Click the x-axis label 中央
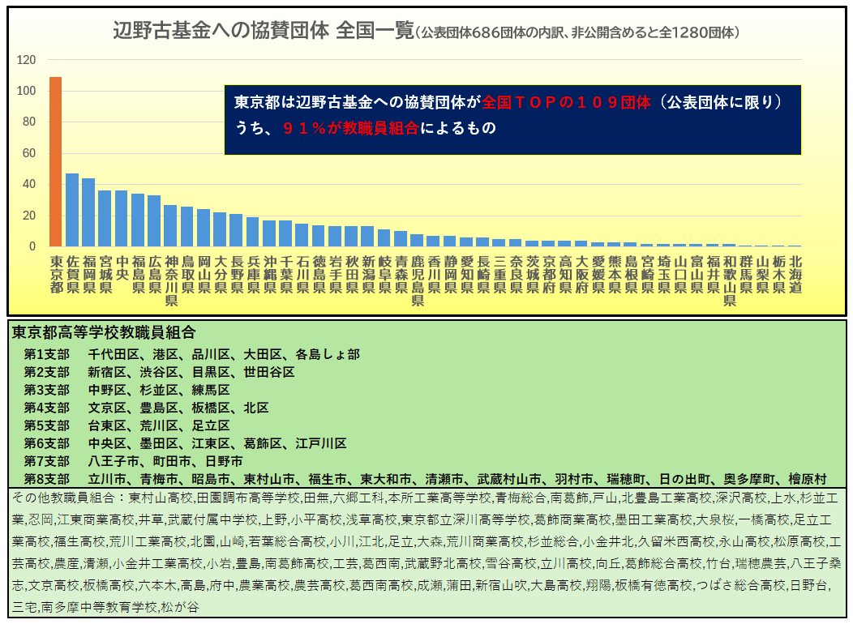853x624 pixels. pyautogui.click(x=122, y=268)
